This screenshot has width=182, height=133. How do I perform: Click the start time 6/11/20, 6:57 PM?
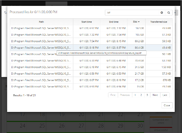click(89, 28)
